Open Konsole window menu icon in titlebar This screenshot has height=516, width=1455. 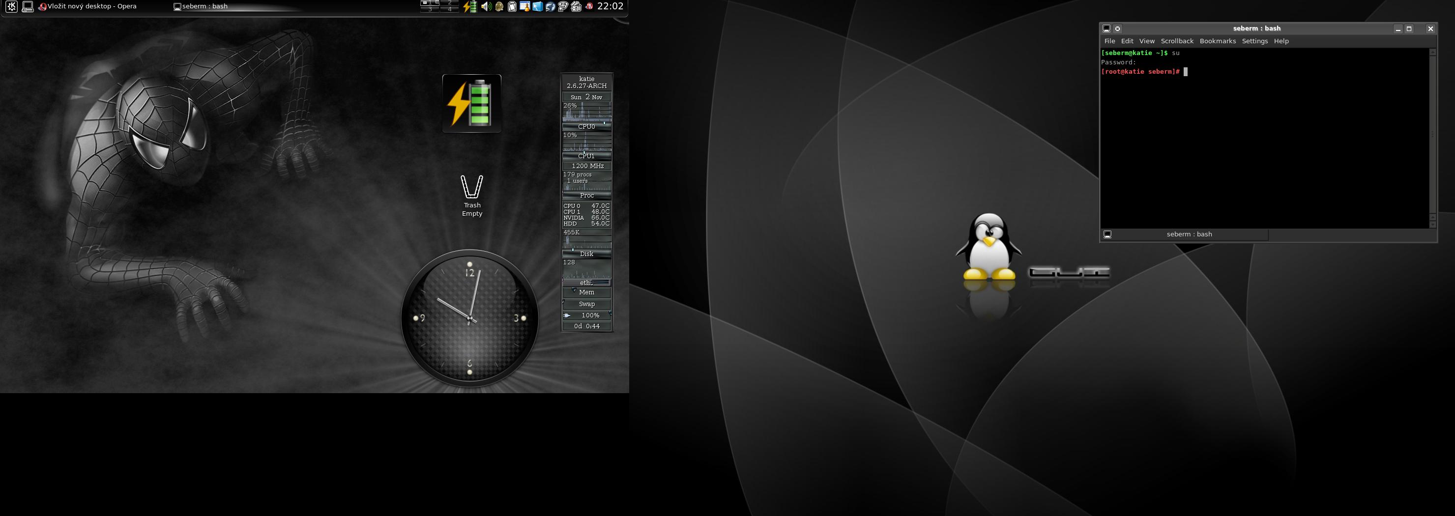[1106, 28]
